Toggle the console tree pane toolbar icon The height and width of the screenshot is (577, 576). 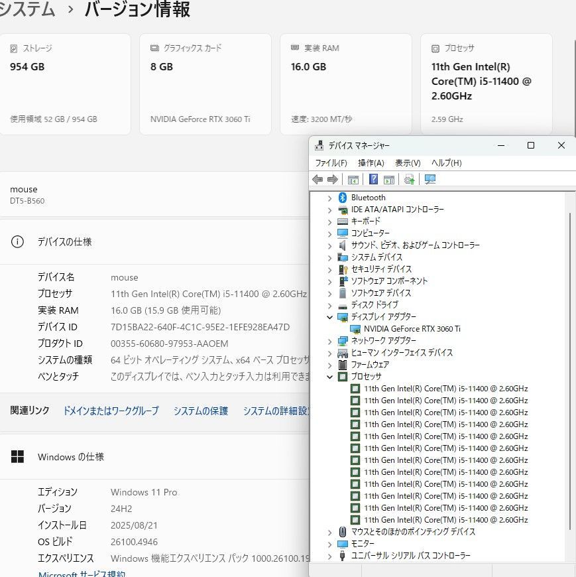point(353,180)
